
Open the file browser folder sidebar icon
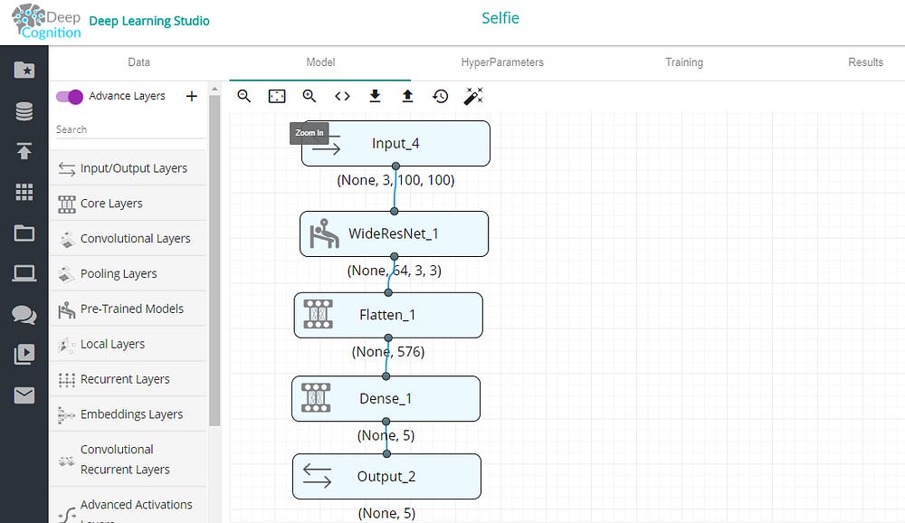click(24, 233)
